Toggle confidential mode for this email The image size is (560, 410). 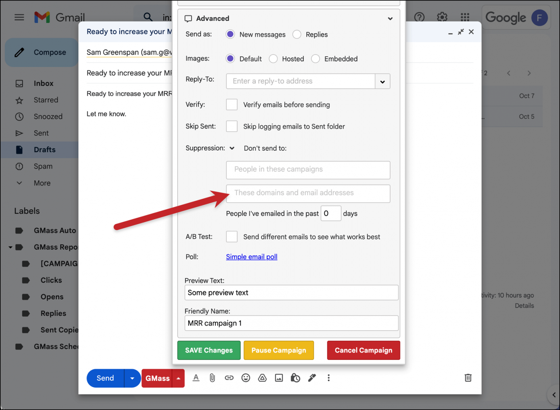click(x=295, y=378)
